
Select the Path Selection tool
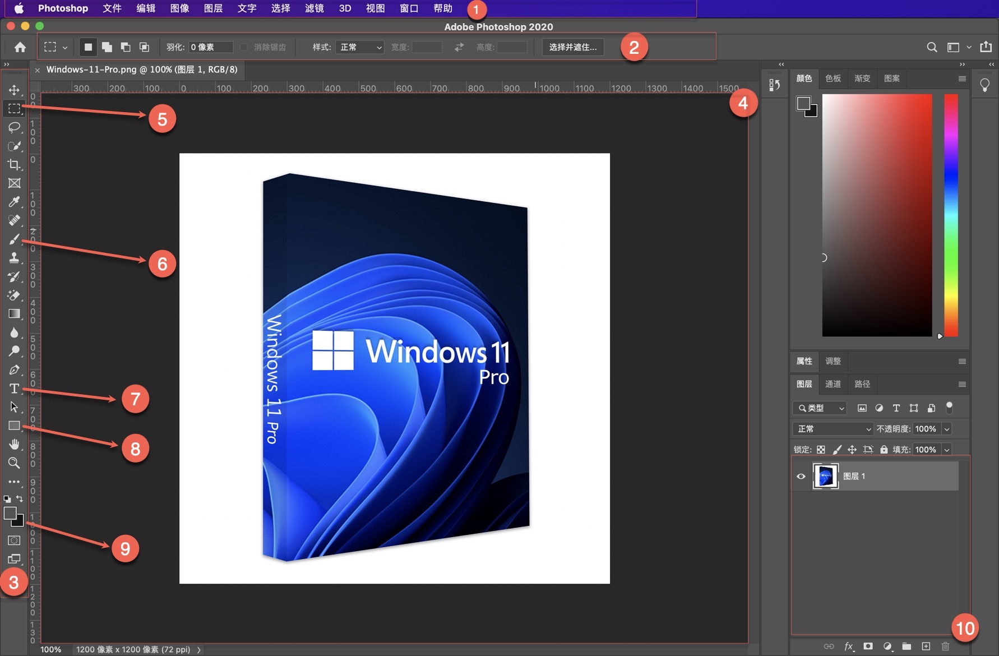(x=14, y=407)
